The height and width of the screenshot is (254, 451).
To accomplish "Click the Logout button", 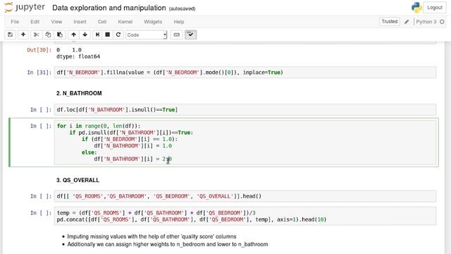I will coord(435,8).
